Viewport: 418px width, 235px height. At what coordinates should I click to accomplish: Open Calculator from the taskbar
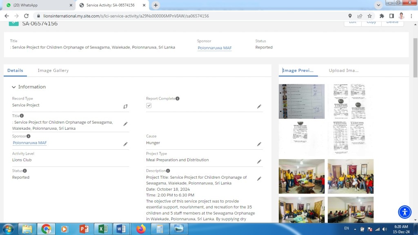coord(160,229)
